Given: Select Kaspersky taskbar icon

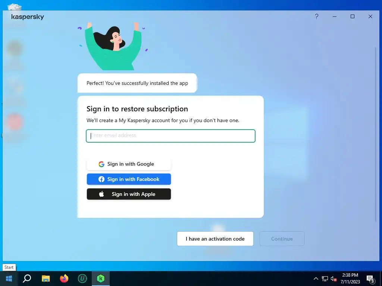Looking at the screenshot, I should 101,279.
